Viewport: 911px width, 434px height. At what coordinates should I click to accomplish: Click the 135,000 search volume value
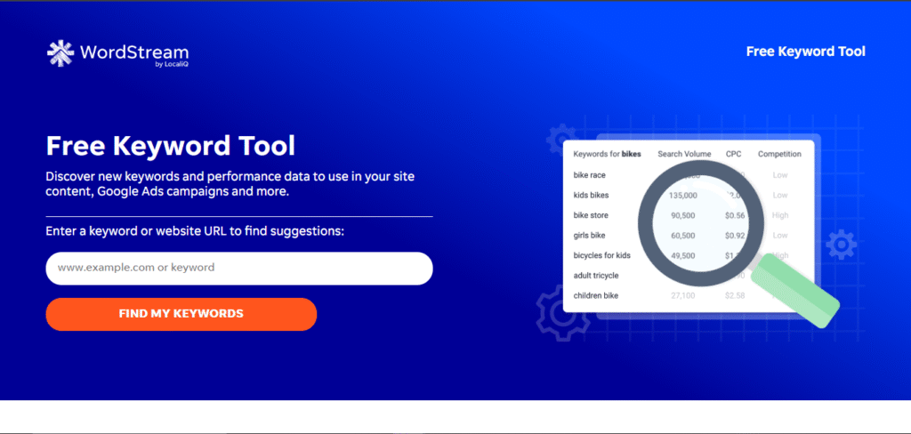click(682, 196)
